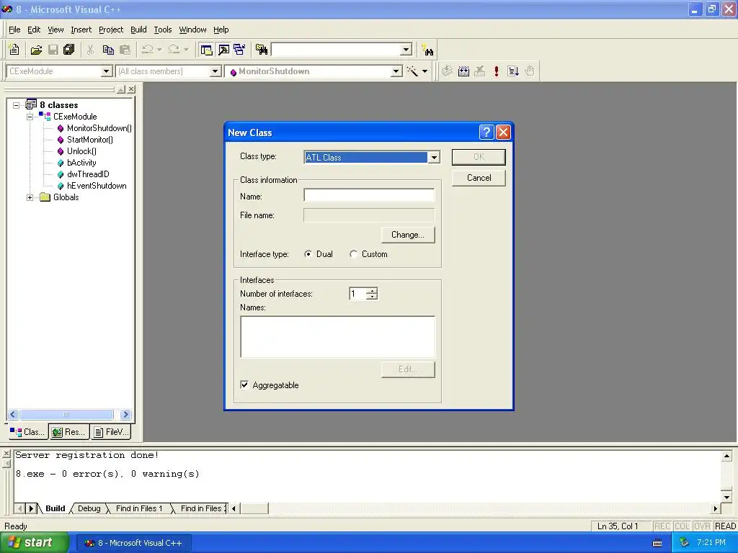Click the WizardBar actions wand icon

pos(412,71)
